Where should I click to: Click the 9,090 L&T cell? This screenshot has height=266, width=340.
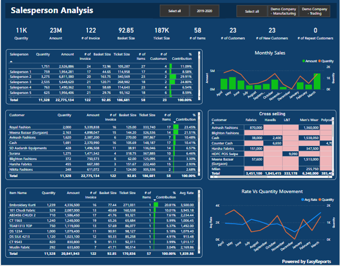tap(290, 154)
